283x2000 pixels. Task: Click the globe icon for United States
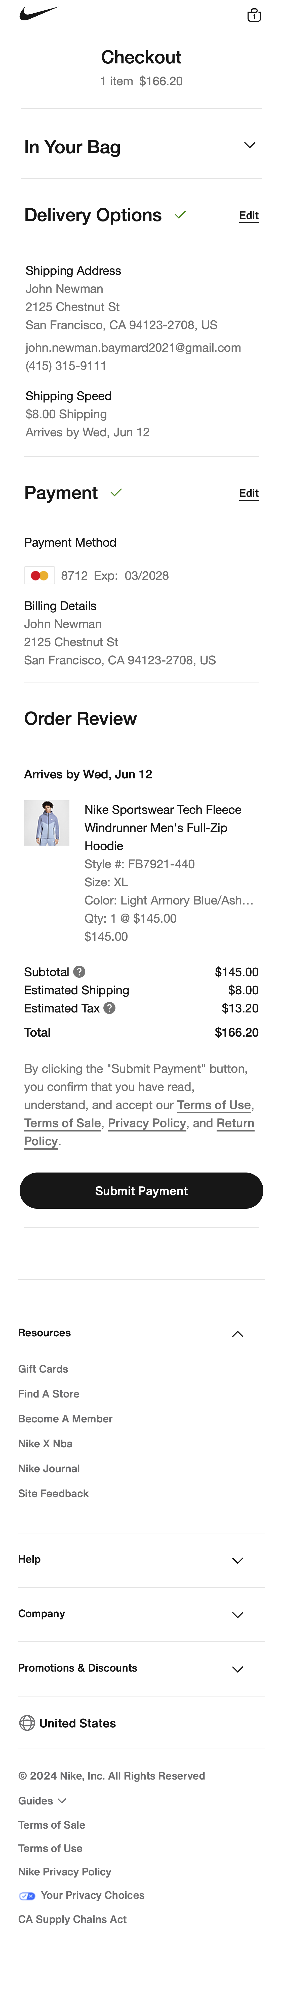point(27,1723)
